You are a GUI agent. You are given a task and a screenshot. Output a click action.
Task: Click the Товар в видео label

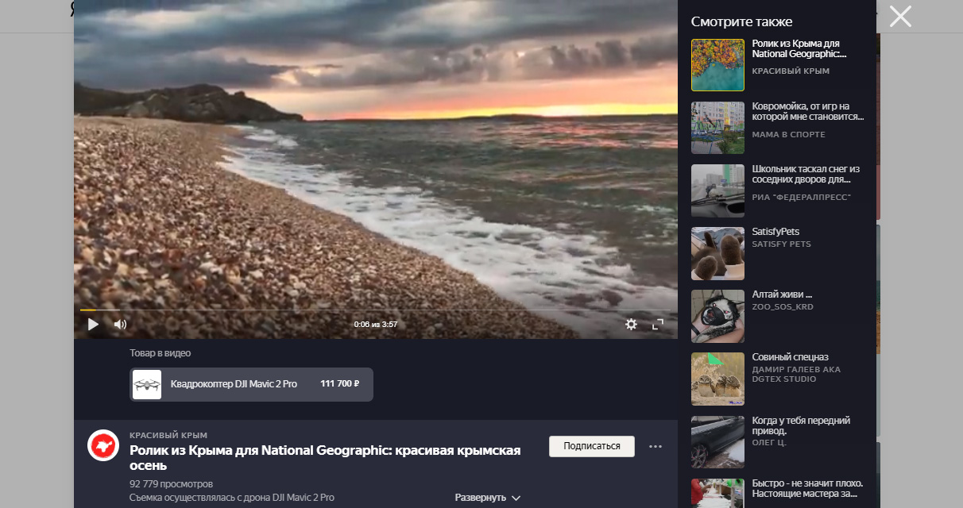(160, 353)
